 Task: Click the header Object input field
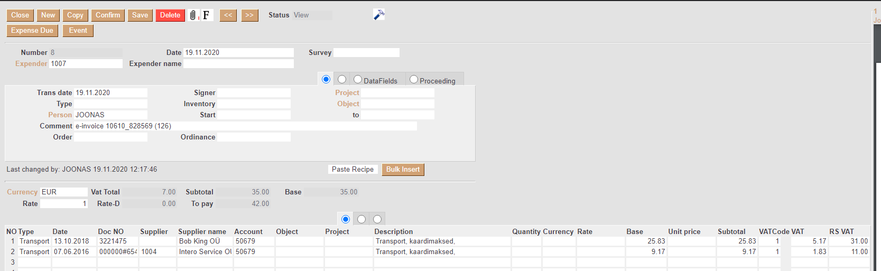coord(397,104)
